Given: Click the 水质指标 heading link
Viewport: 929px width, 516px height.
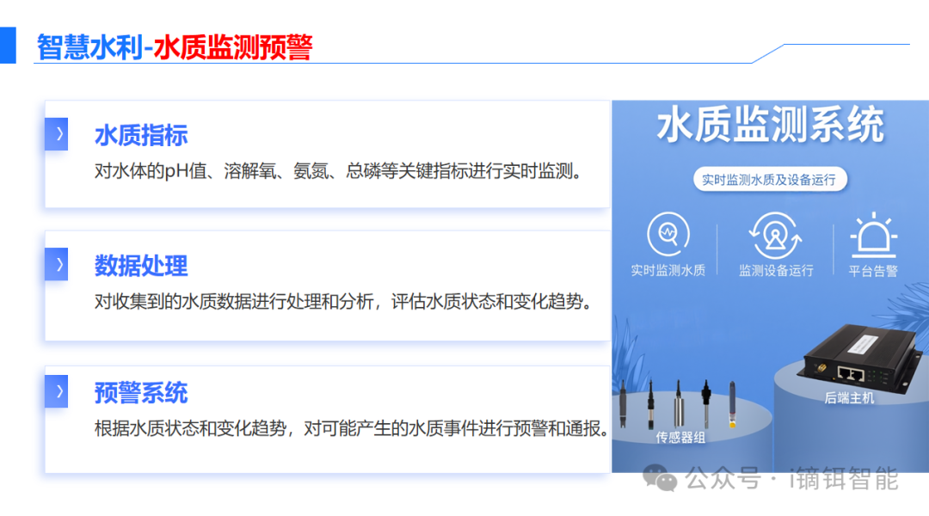Looking at the screenshot, I should coord(140,135).
